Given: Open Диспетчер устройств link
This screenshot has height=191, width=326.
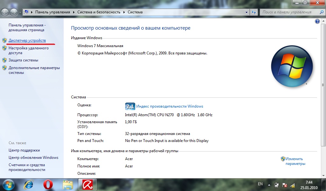Looking at the screenshot, I should pyautogui.click(x=27, y=40).
